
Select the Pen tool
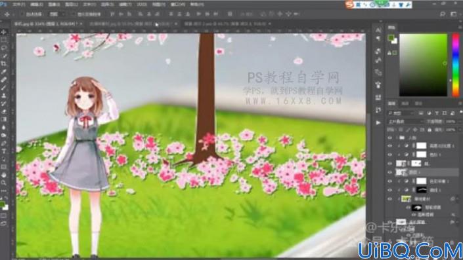pyautogui.click(x=4, y=143)
